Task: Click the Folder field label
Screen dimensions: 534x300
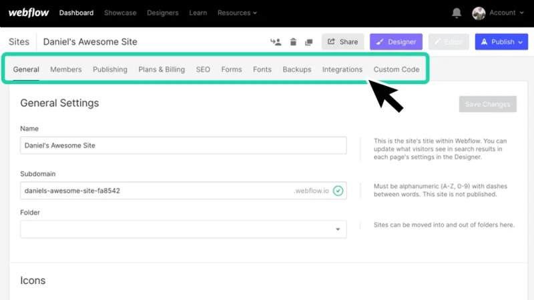Action: [30, 213]
